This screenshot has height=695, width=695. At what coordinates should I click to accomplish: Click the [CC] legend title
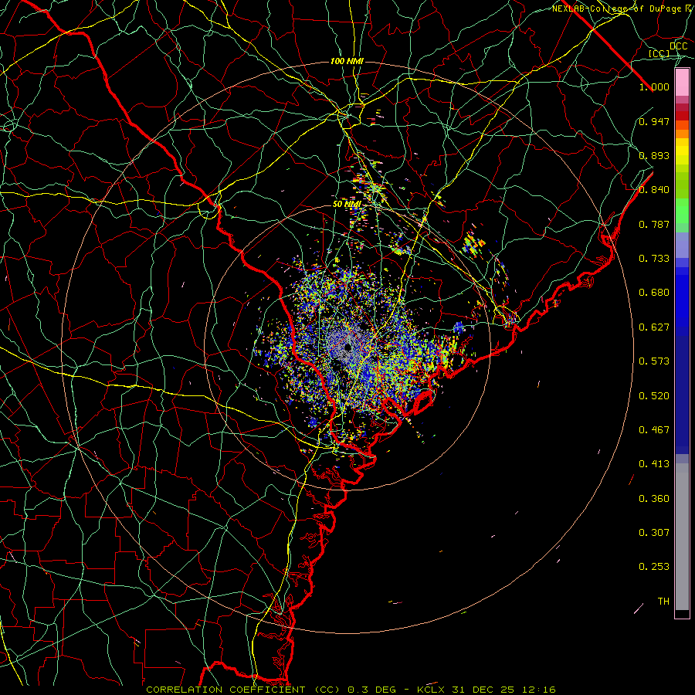point(659,53)
